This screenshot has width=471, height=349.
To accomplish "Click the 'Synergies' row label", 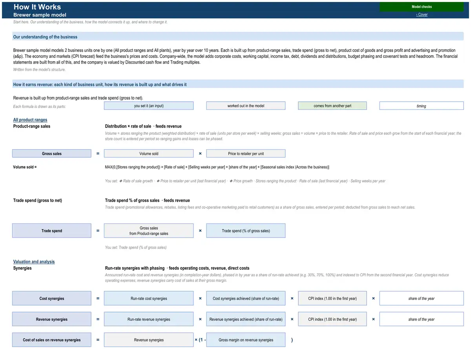I will click(22, 268).
